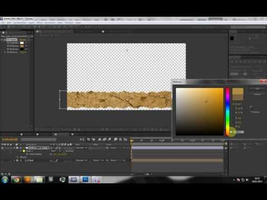Toggle the Motion Blur timeline icon
This screenshot has width=267, height=200.
coord(110,139)
